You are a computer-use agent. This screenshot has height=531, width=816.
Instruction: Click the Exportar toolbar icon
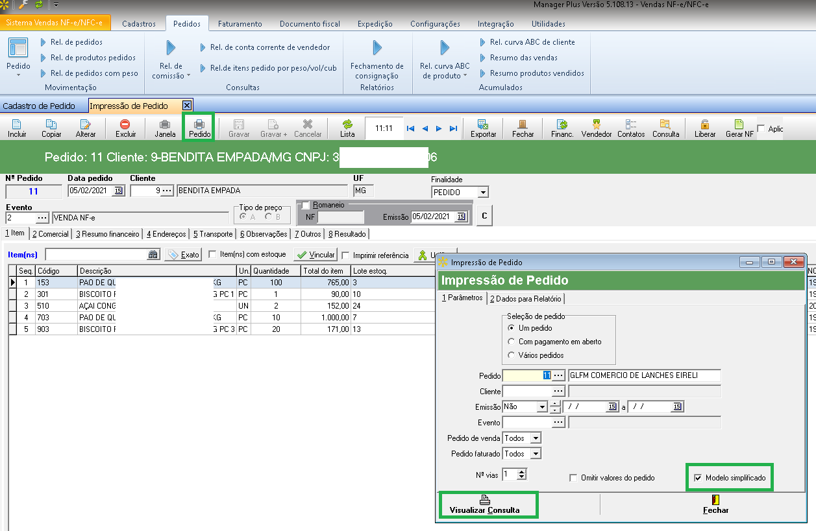483,128
